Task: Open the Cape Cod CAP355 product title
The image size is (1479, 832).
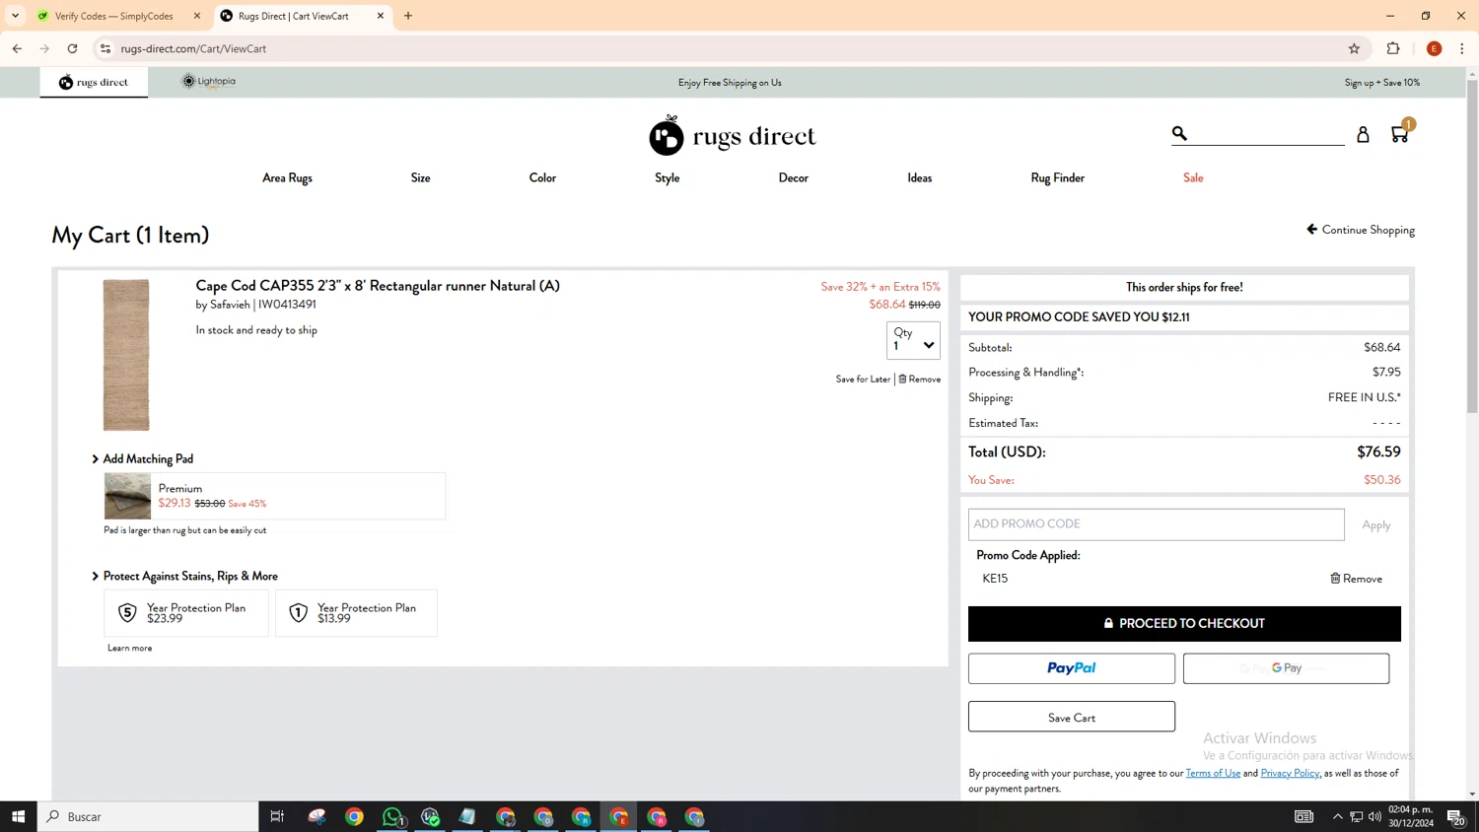Action: (x=378, y=286)
